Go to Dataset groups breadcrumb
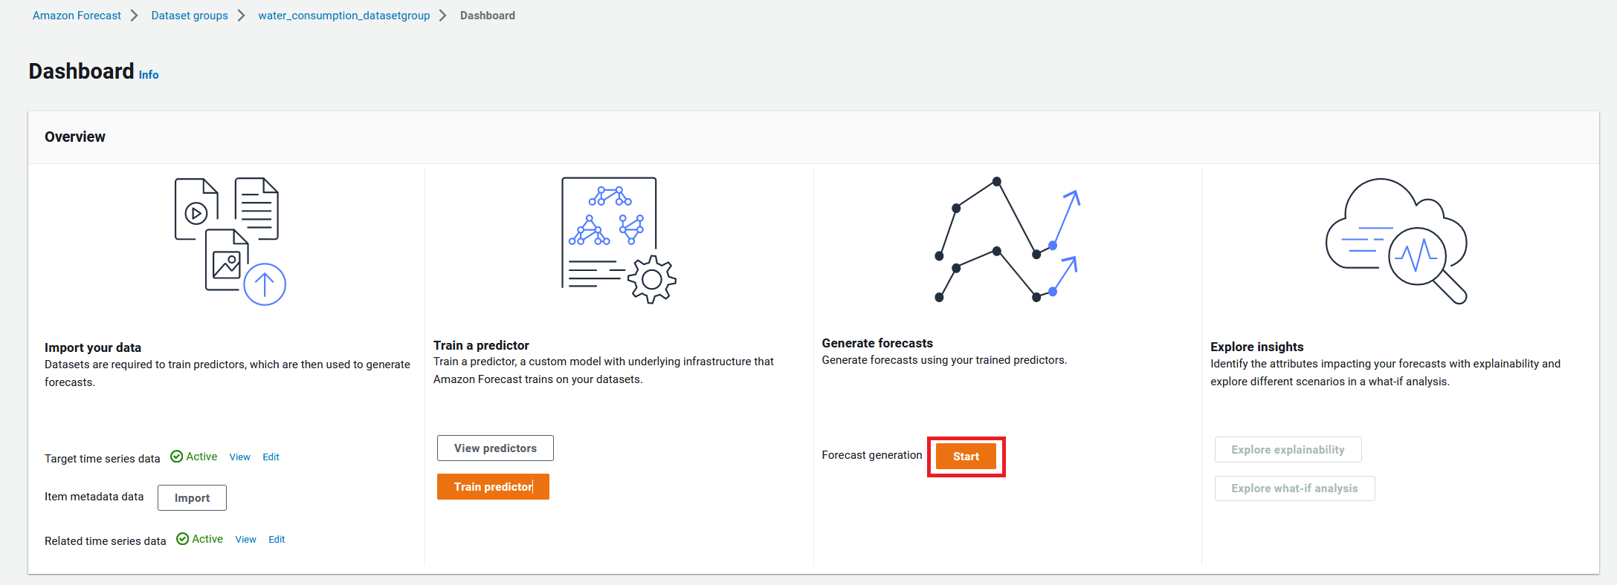 [x=190, y=16]
